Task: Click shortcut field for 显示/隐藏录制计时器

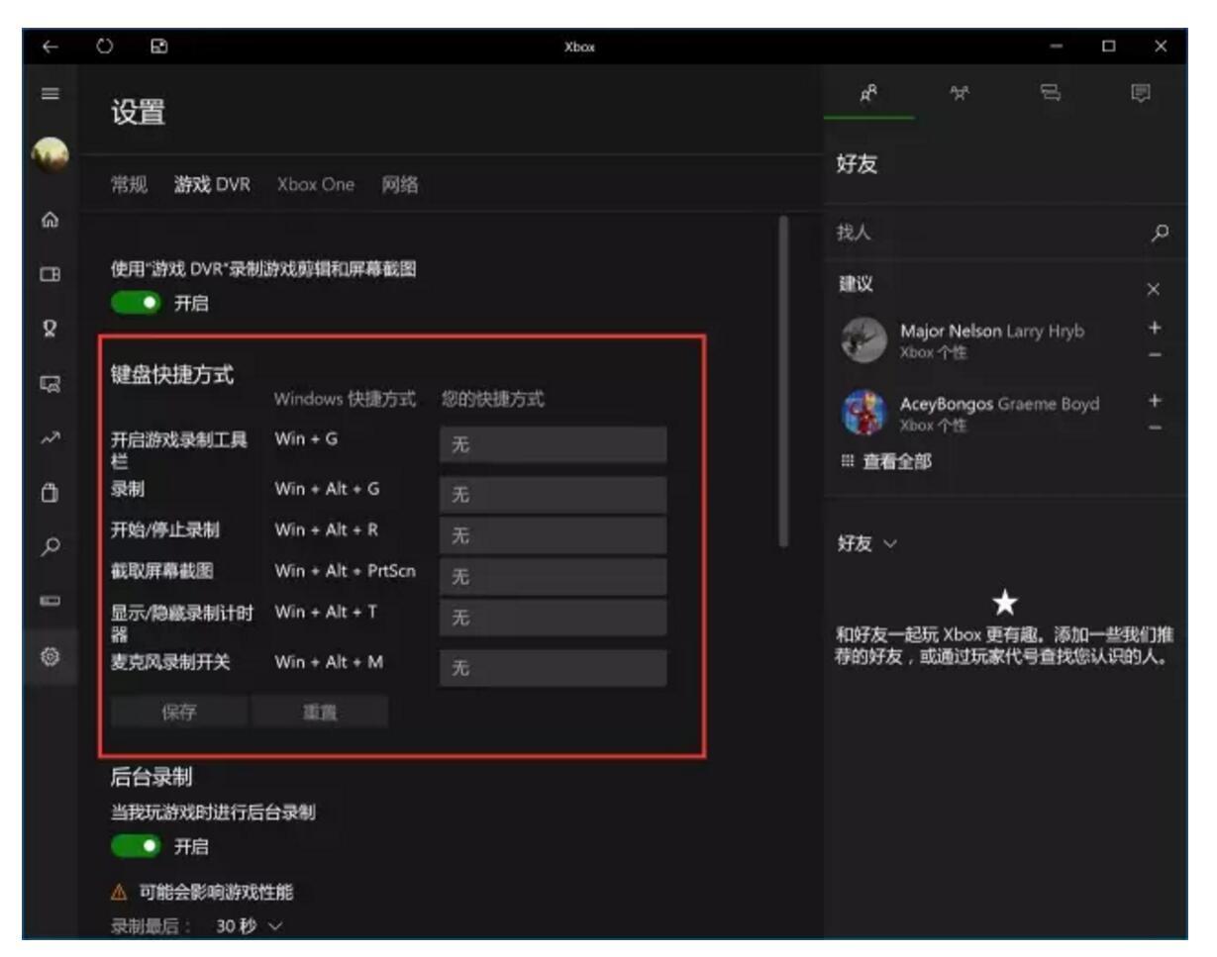Action: [553, 618]
